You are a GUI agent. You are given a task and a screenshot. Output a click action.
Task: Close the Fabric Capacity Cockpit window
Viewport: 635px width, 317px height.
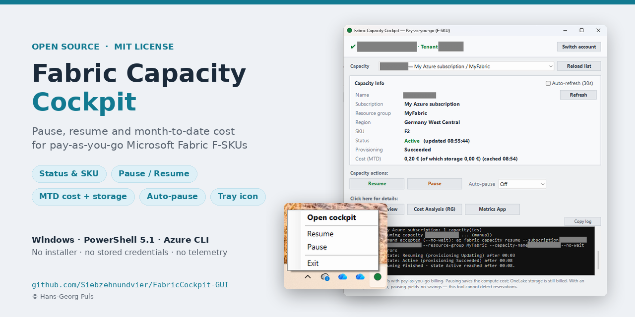click(x=598, y=30)
